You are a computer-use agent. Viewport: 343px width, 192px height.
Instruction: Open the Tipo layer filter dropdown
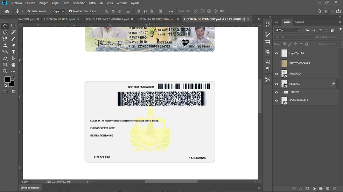(x=287, y=30)
